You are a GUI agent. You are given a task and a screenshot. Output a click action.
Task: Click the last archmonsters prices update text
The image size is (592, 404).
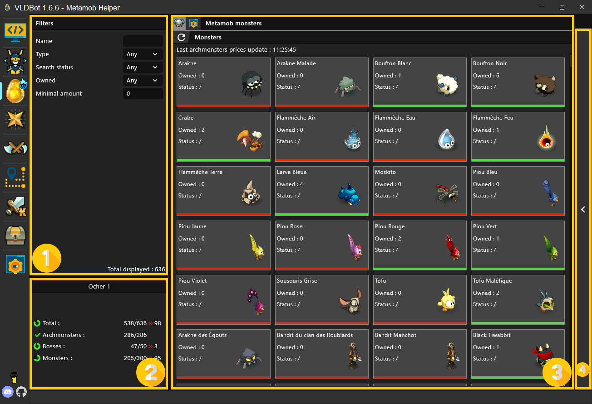(x=236, y=50)
